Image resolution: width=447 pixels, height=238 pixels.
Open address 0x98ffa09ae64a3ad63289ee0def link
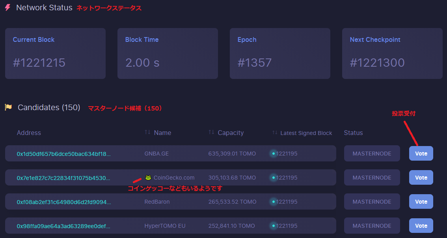point(63,226)
